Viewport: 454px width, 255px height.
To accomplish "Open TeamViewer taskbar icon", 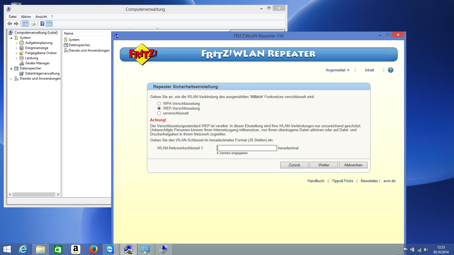I will [x=110, y=249].
